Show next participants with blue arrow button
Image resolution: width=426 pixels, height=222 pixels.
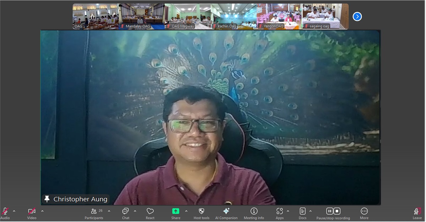pyautogui.click(x=357, y=17)
